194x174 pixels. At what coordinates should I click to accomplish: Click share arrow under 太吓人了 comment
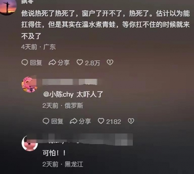[x=73, y=121]
